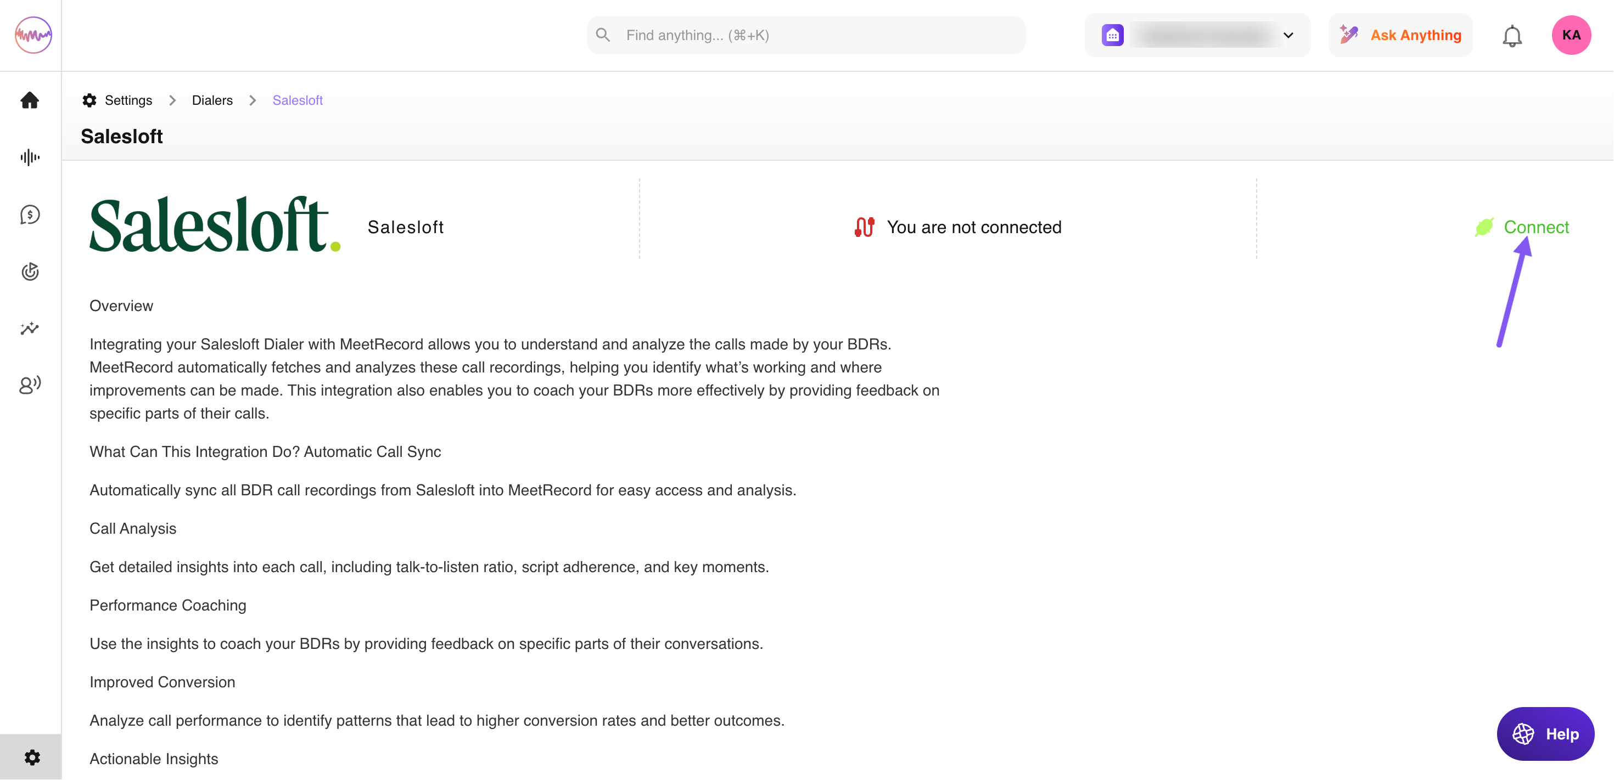Open the analytics pie chart icon

pos(30,272)
